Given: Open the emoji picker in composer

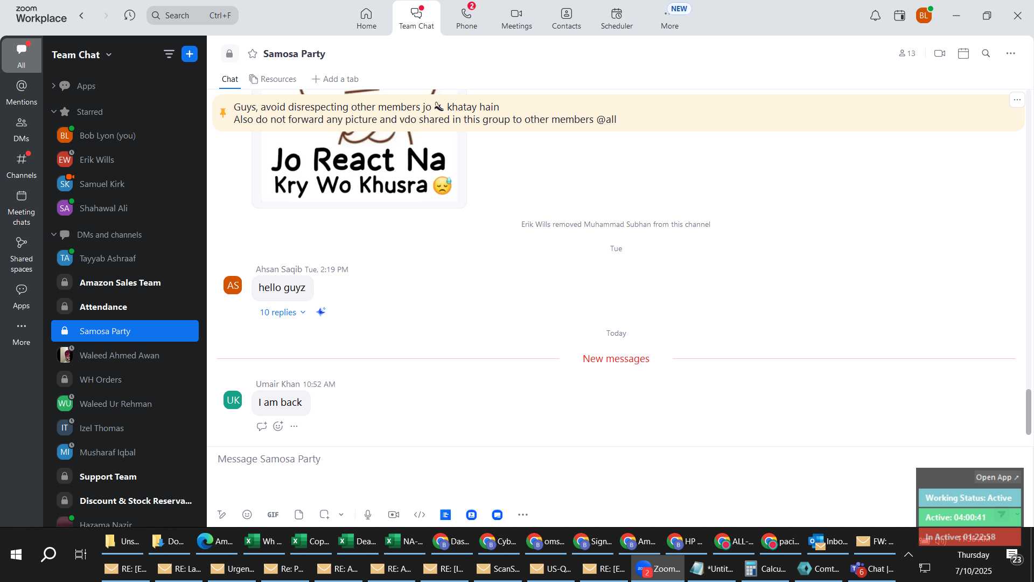Looking at the screenshot, I should point(247,515).
